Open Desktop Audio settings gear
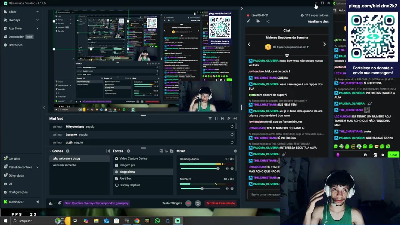Screen dimensions: 400x225 point(232,169)
